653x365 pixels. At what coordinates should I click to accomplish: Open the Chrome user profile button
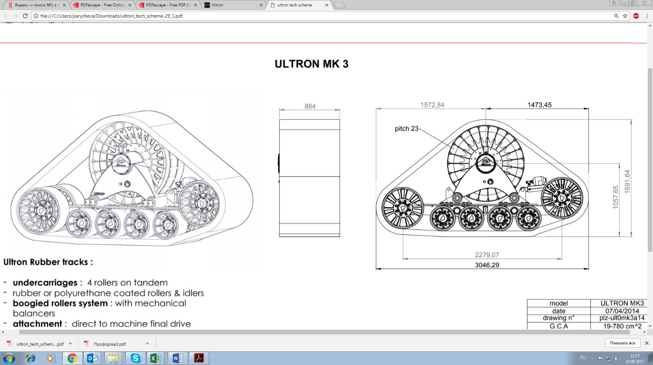(614, 3)
